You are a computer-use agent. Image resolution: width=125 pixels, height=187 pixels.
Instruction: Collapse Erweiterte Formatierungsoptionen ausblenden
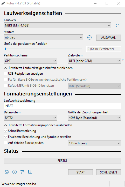coord(38,125)
